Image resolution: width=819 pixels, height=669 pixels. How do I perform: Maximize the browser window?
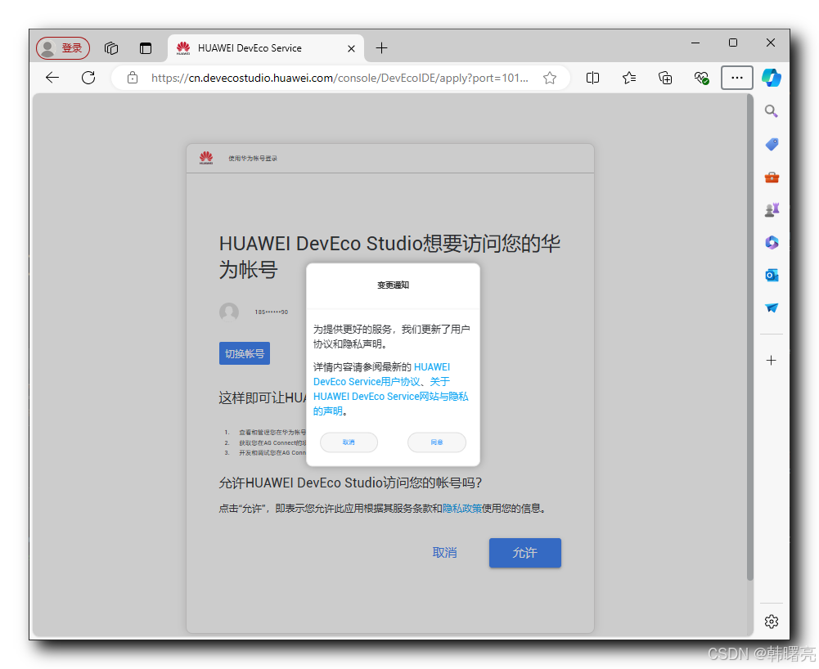point(733,43)
